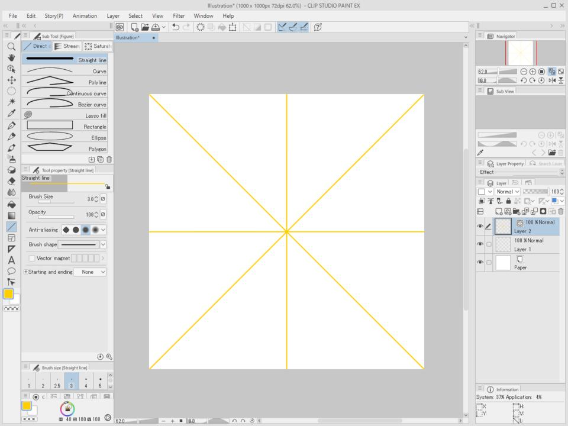Open the layer blending mode Normal dropdown

point(508,192)
